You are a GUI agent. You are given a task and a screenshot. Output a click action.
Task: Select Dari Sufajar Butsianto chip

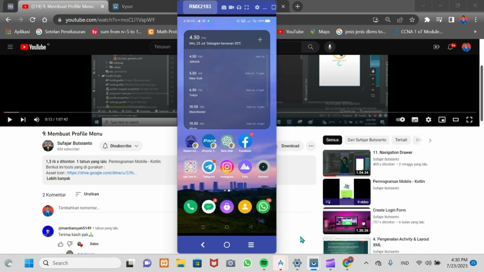click(367, 140)
